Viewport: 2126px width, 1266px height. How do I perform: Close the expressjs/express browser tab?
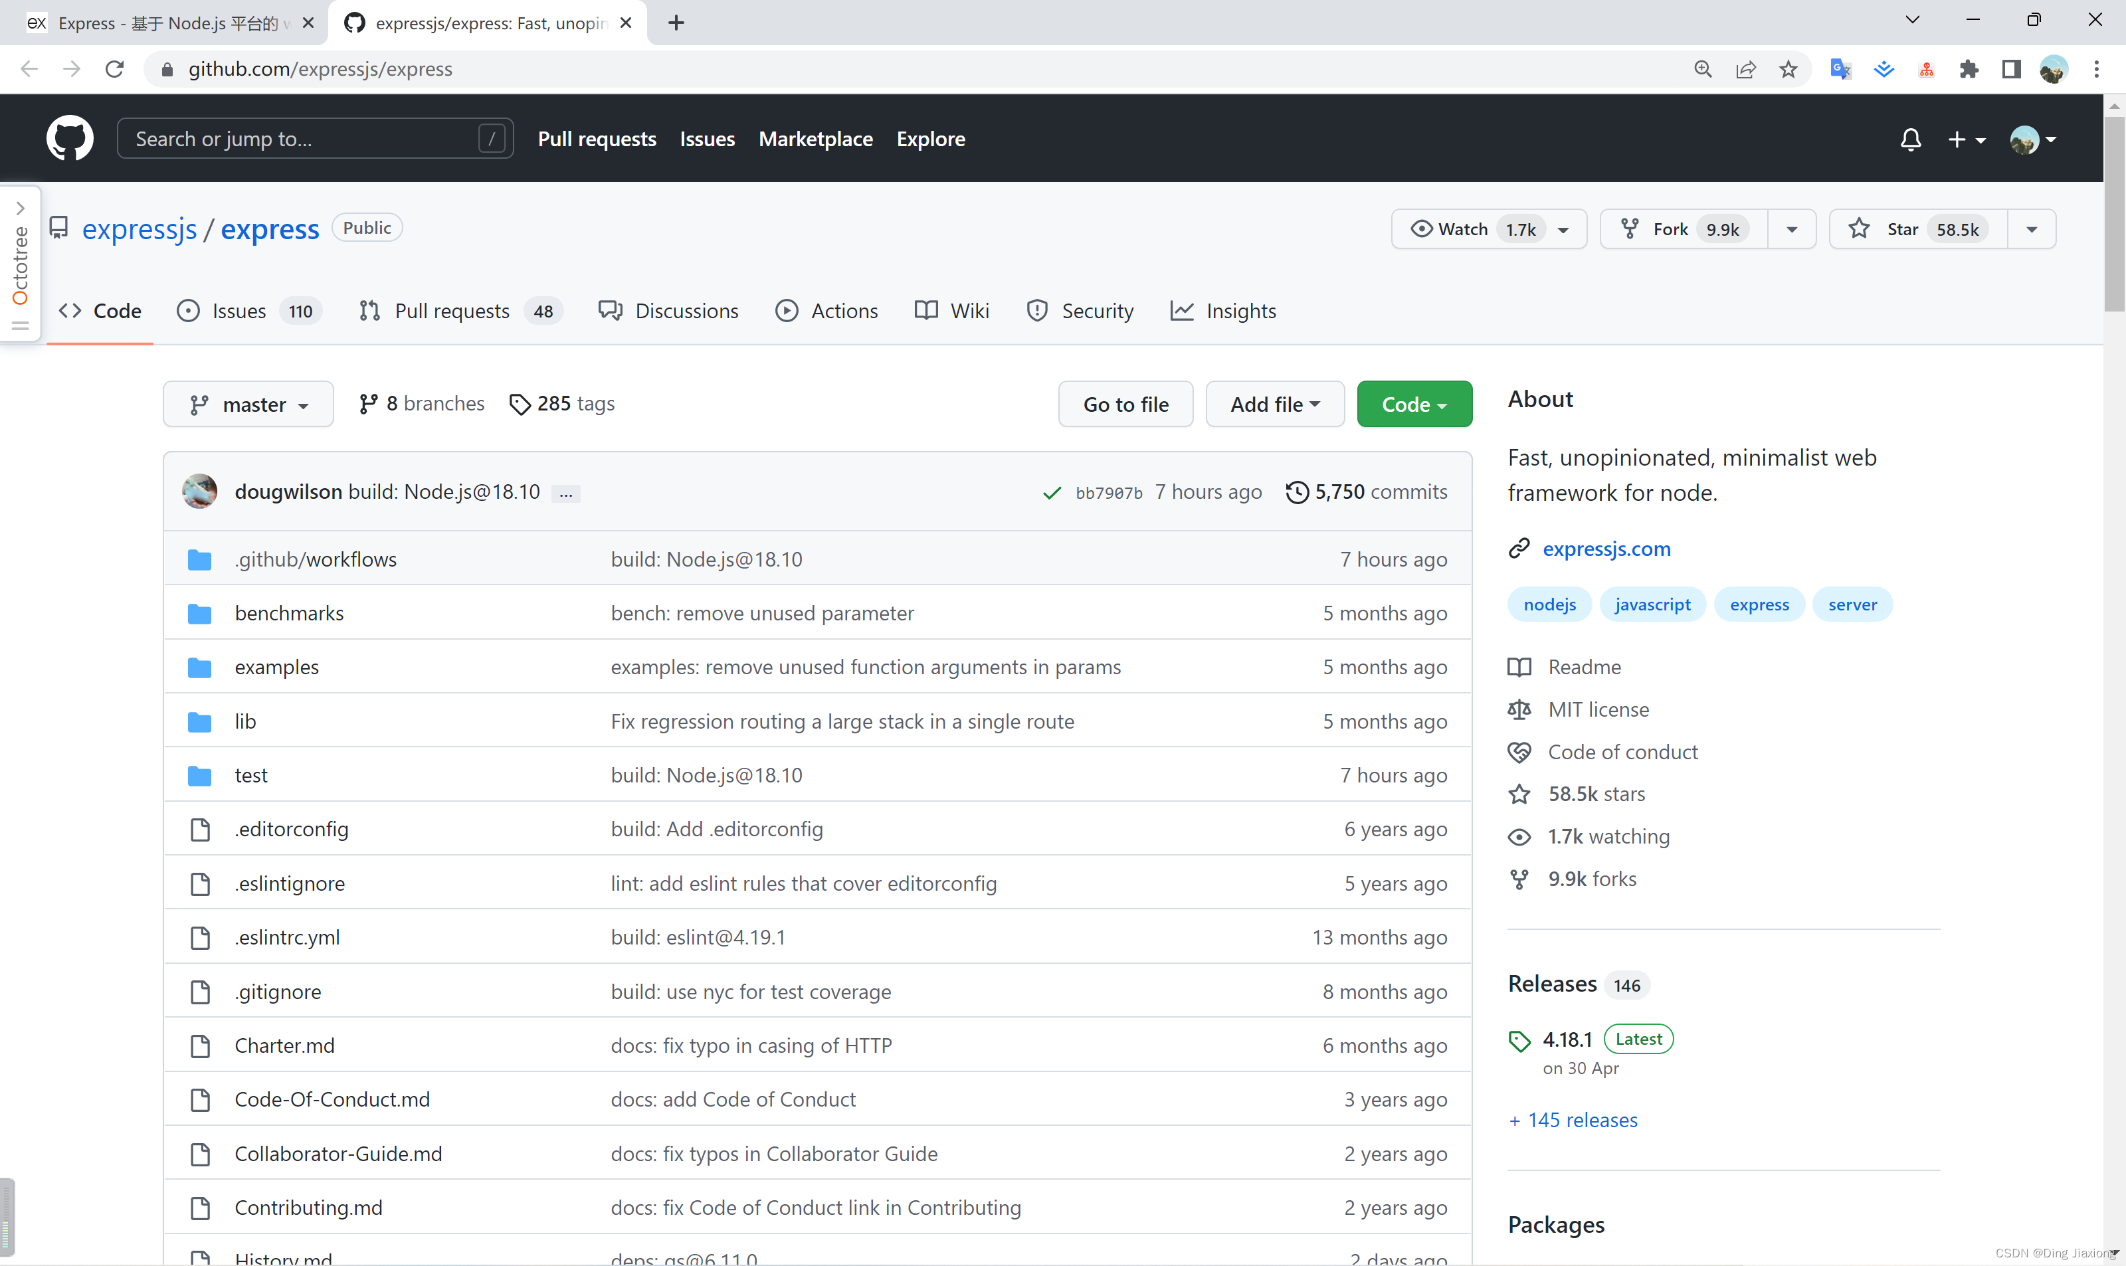(627, 23)
